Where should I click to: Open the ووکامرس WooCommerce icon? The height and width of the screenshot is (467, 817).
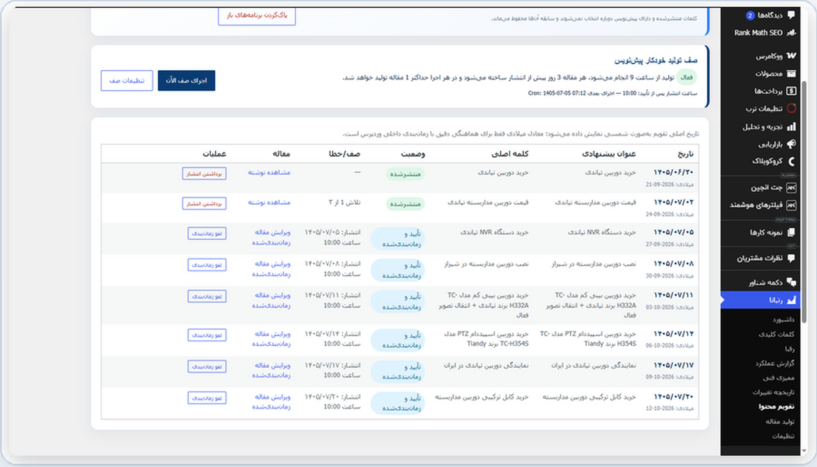pyautogui.click(x=791, y=56)
